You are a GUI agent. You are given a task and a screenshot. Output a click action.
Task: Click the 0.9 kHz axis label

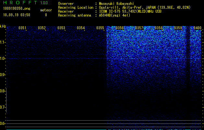[x=3, y=75]
